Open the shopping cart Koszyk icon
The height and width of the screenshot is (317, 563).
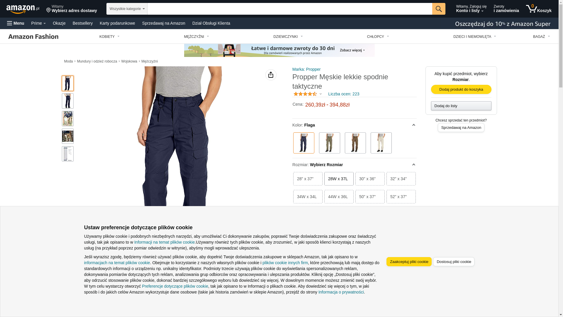pyautogui.click(x=539, y=9)
